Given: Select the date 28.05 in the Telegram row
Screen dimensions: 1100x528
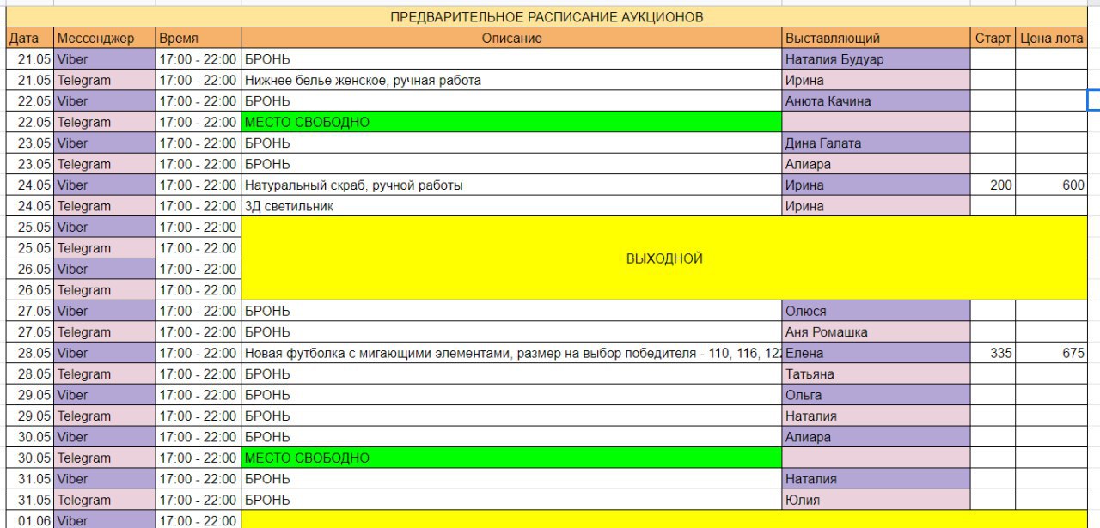Looking at the screenshot, I should click(x=30, y=374).
